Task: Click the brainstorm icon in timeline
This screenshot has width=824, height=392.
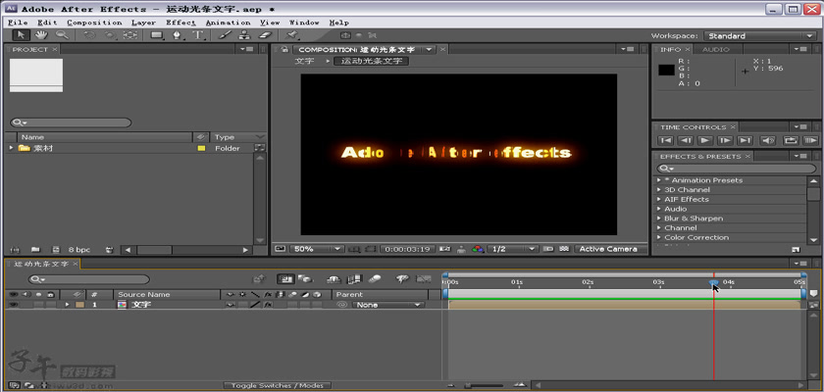Action: 403,279
